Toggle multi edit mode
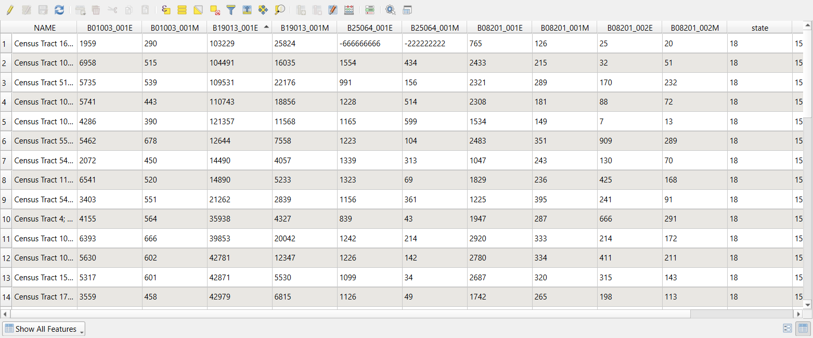This screenshot has width=813, height=338. point(27,10)
